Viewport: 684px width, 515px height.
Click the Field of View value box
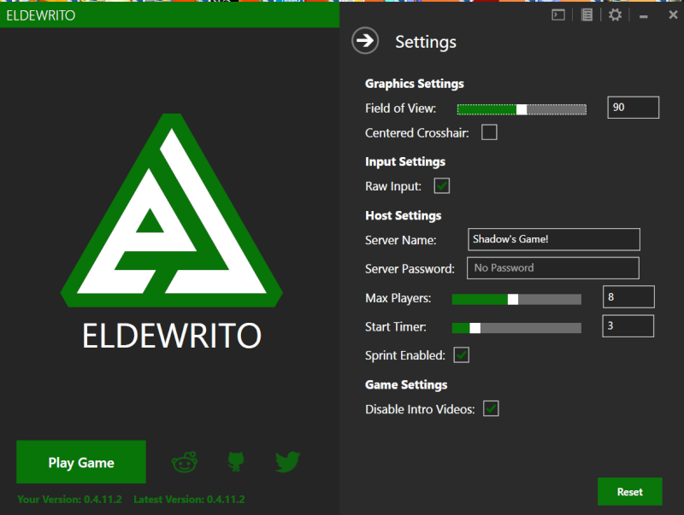pyautogui.click(x=633, y=107)
